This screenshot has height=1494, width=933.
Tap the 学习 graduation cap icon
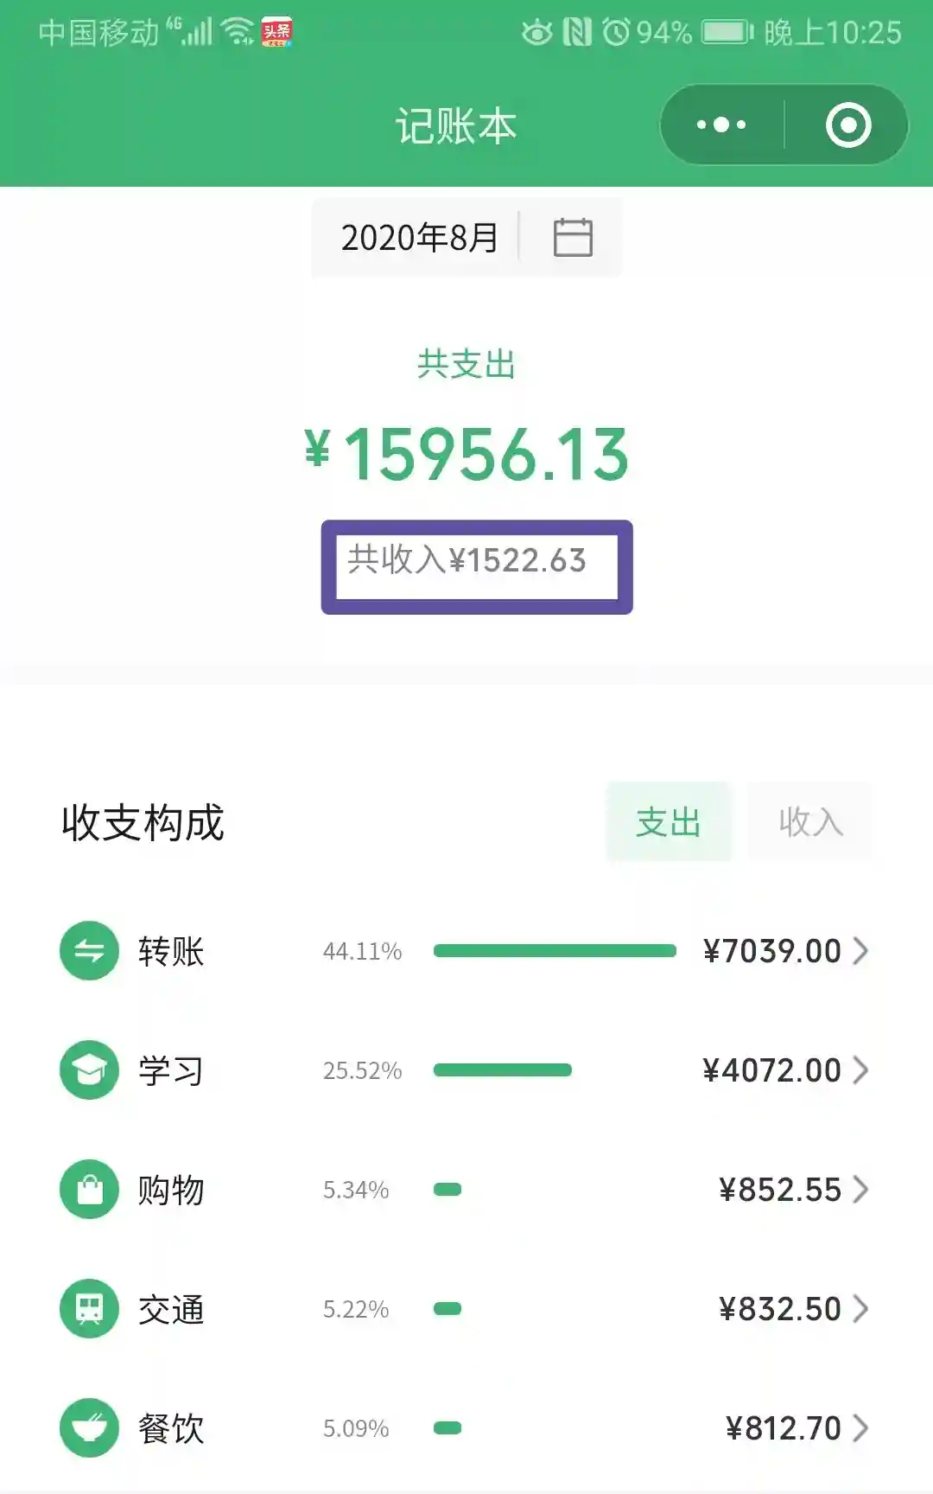tap(89, 1070)
